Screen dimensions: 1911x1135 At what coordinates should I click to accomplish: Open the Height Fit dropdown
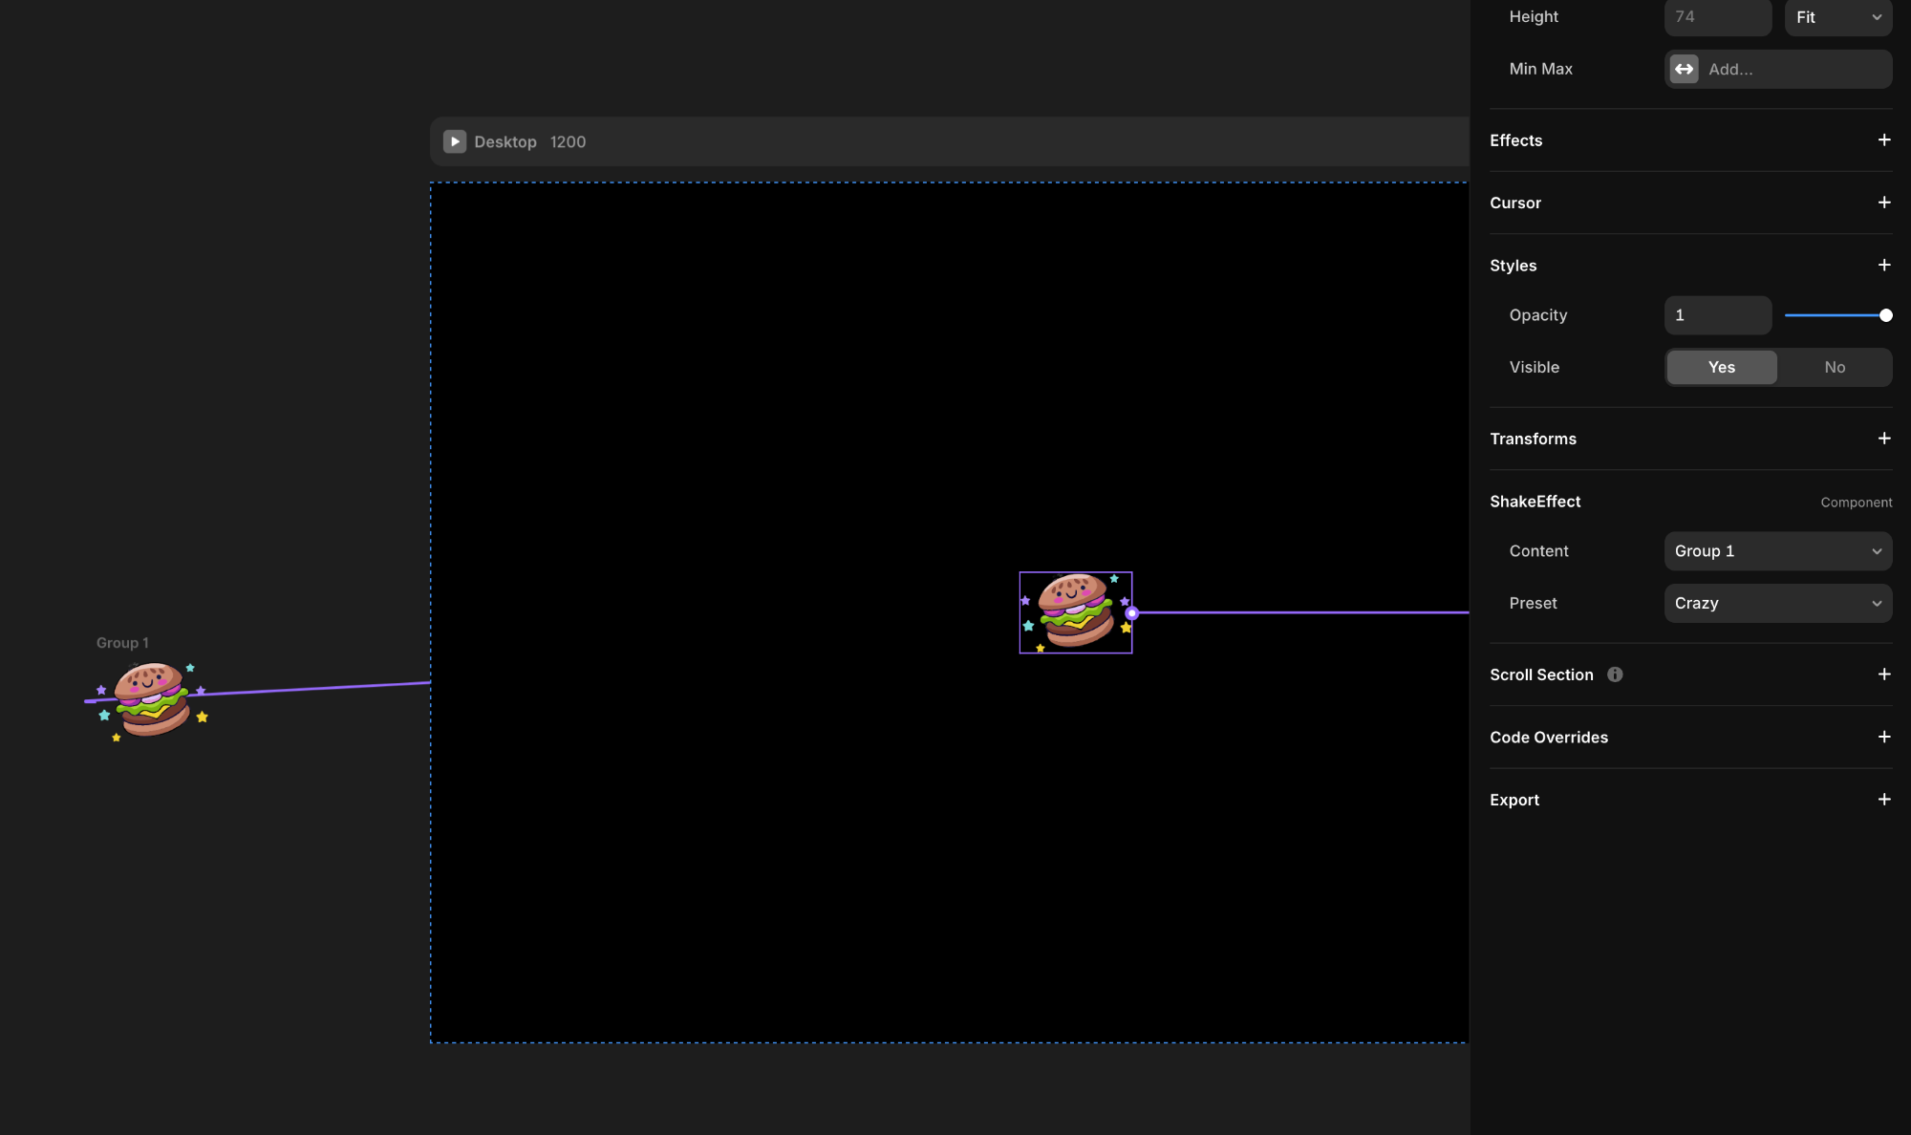[1837, 17]
